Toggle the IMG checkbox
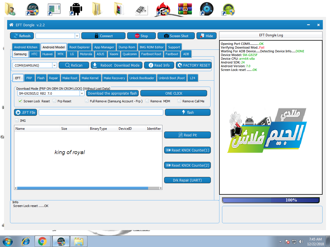 click(17, 120)
